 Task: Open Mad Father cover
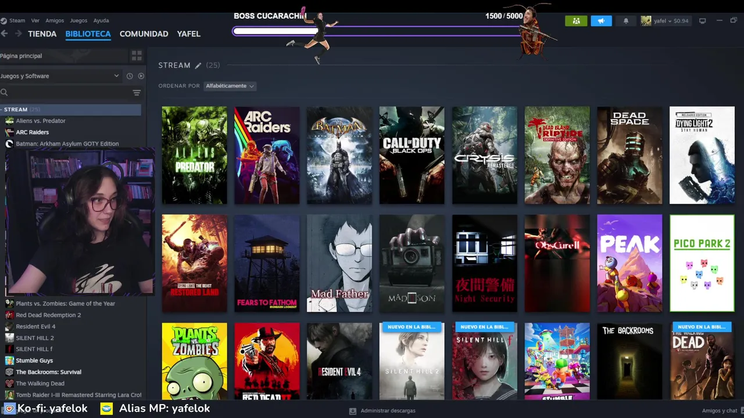(339, 264)
